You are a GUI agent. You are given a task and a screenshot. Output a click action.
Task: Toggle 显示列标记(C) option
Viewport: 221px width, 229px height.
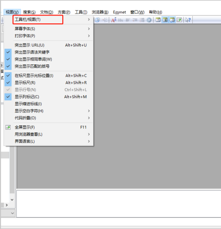point(49,97)
